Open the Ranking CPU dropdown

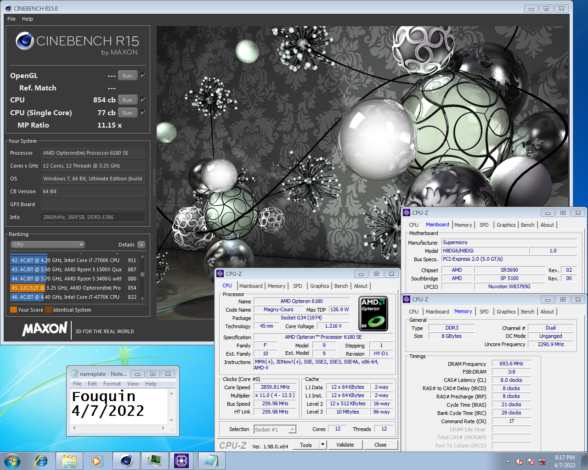48,245
